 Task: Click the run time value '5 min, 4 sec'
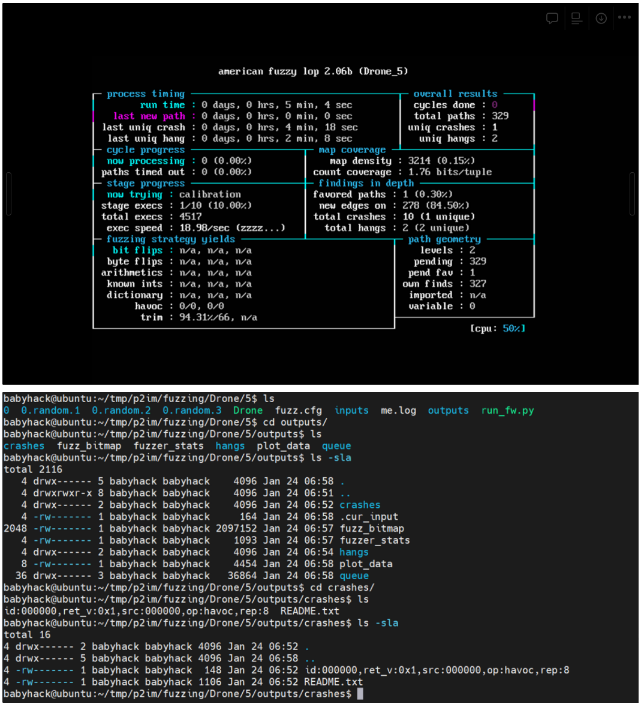[x=318, y=105]
